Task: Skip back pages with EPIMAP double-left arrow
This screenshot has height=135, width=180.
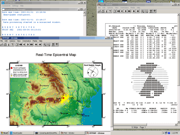Action: tap(21, 45)
